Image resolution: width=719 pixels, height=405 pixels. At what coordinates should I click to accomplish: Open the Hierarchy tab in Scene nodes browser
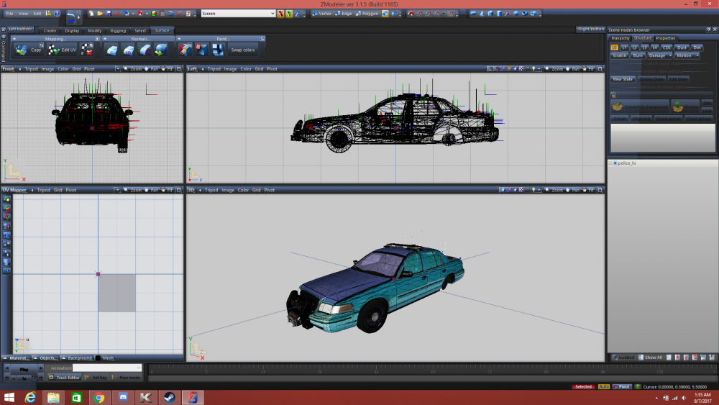point(620,38)
